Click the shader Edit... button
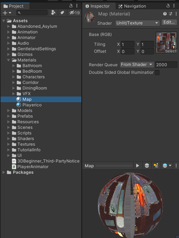The width and height of the screenshot is (179, 238). pyautogui.click(x=169, y=22)
